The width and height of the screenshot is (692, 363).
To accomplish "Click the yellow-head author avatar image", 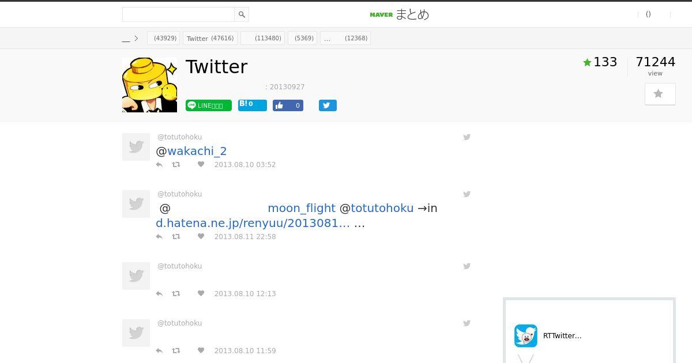I will click(x=150, y=85).
